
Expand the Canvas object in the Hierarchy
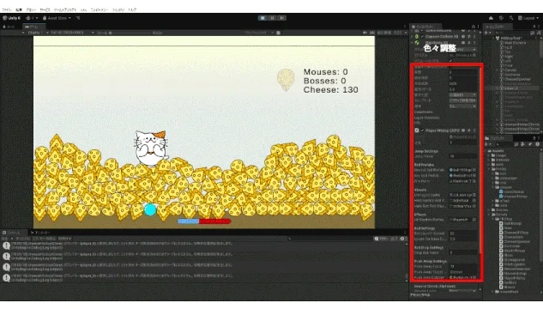click(498, 70)
